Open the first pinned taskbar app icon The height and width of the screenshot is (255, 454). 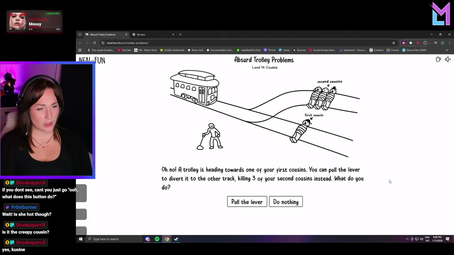coord(148,239)
